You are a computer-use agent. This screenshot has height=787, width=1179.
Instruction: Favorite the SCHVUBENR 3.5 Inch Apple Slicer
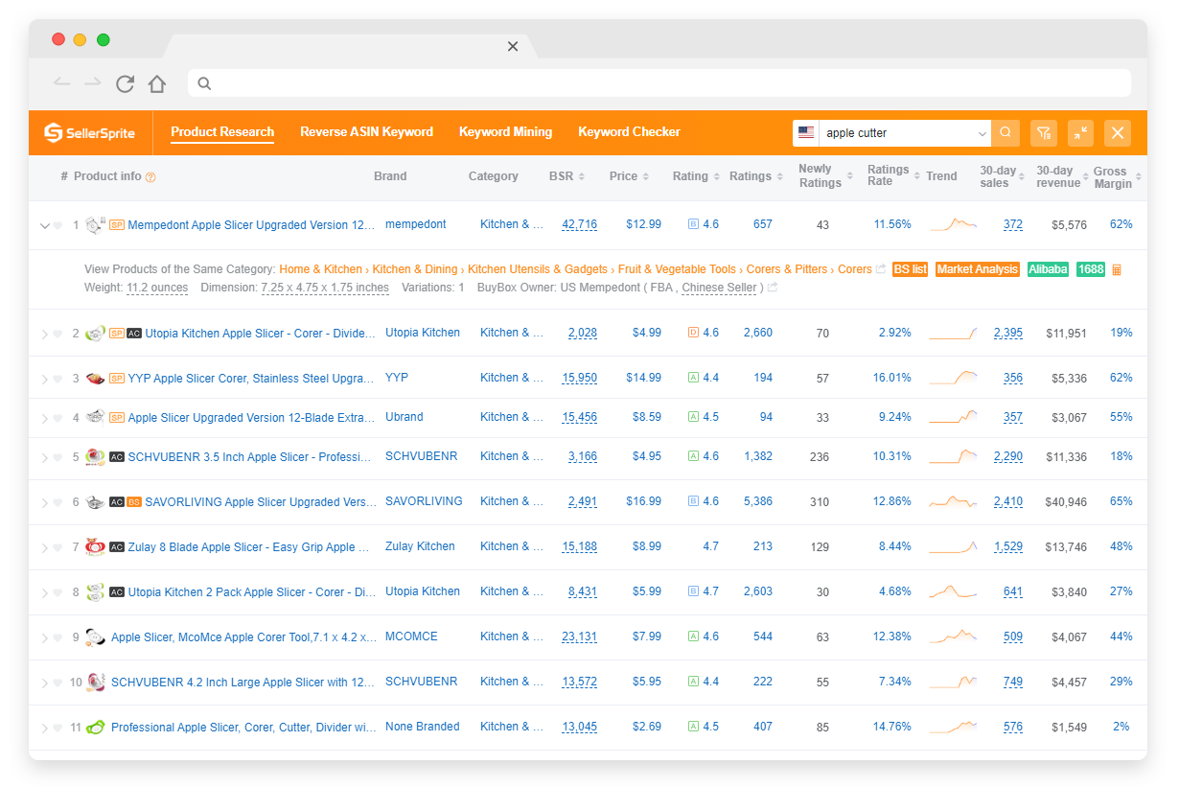(58, 456)
